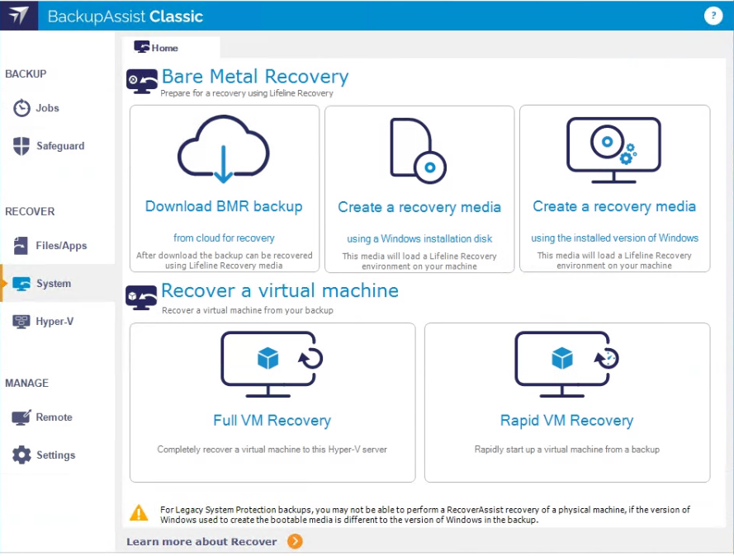Viewport: 734px width, 556px height.
Task: Click "After download the backup can be recovered" text
Action: [225, 261]
